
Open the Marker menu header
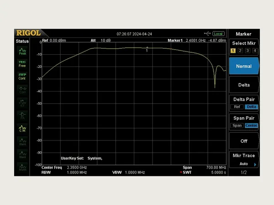pos(243,34)
